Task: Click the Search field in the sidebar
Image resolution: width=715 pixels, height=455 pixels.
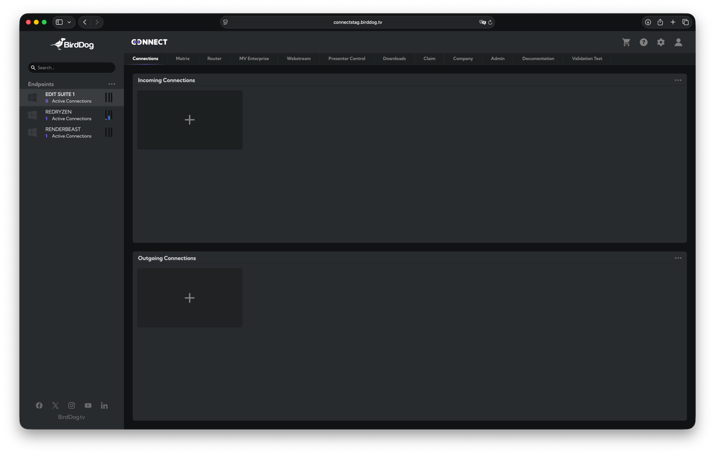Action: (x=71, y=67)
